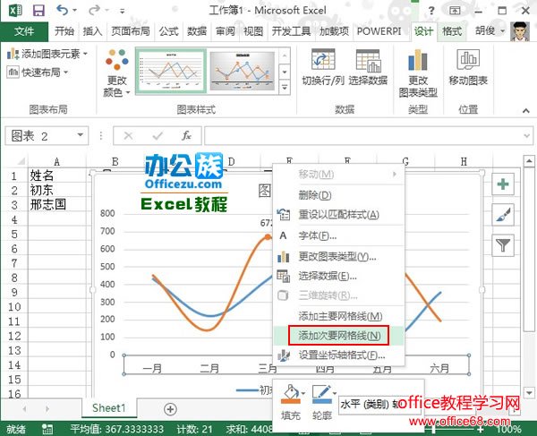Select cell containing 姓名

tap(57, 175)
